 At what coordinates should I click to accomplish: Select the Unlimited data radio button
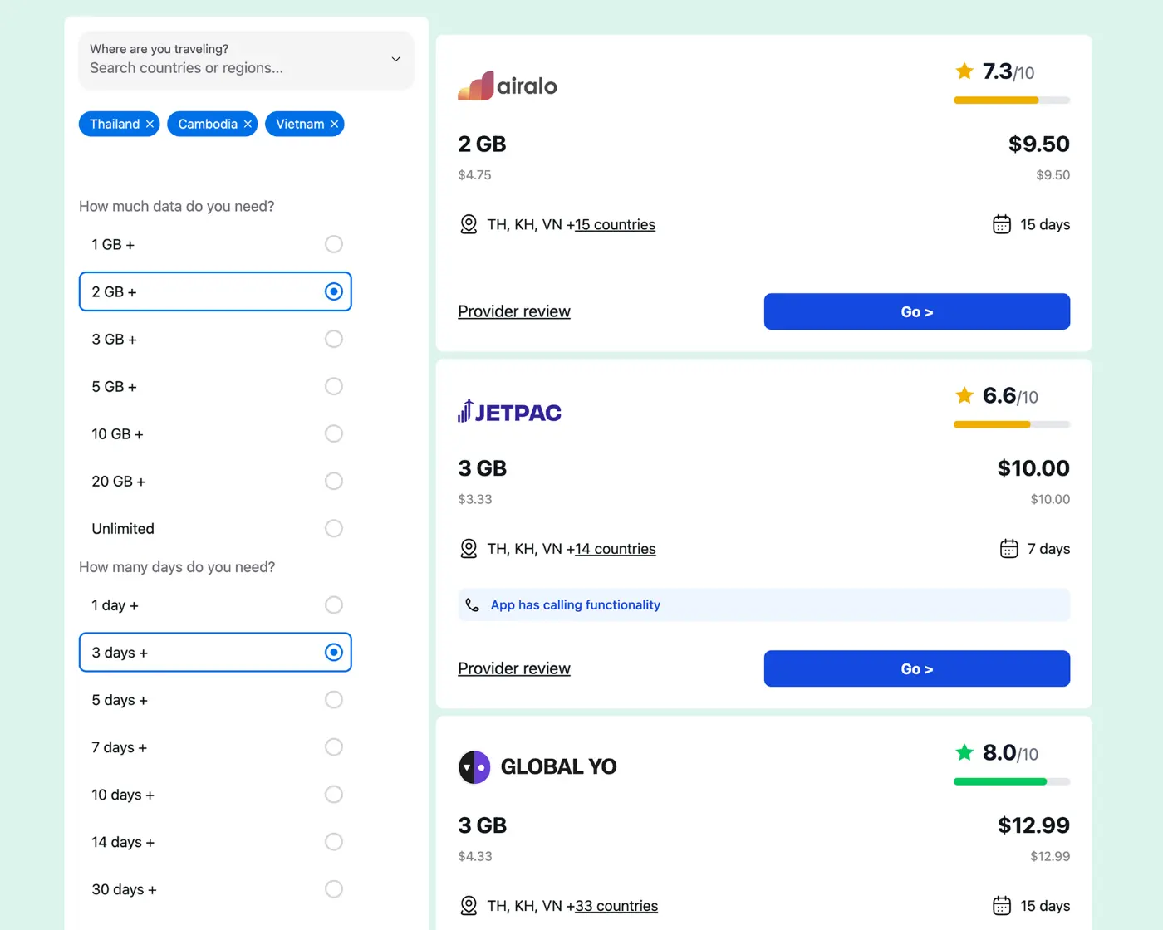click(334, 528)
